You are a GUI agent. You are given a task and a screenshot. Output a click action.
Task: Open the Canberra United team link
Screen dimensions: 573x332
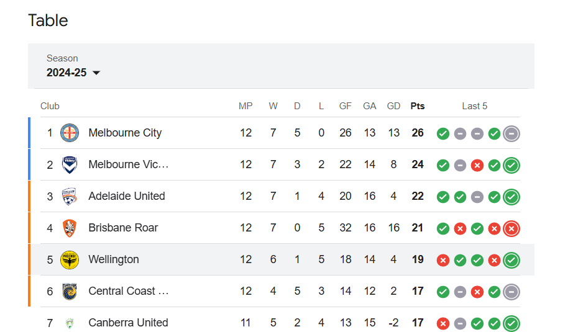[128, 323]
